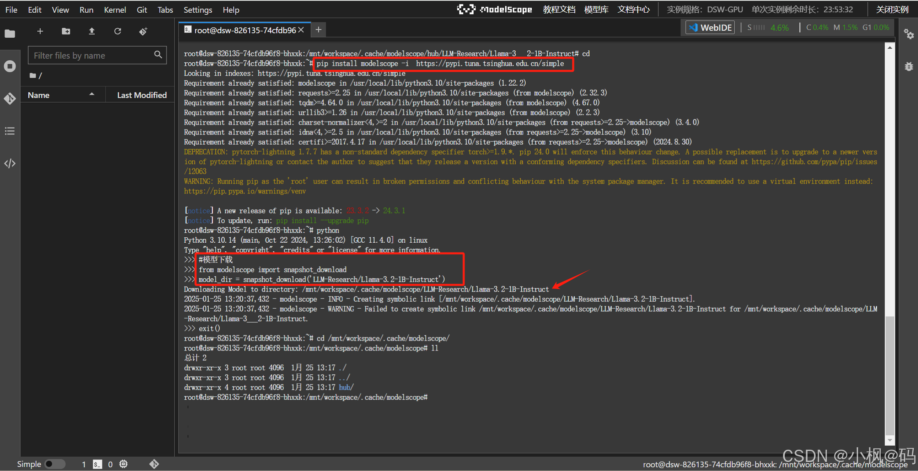Click the upload files icon
The width and height of the screenshot is (918, 471).
coord(92,31)
